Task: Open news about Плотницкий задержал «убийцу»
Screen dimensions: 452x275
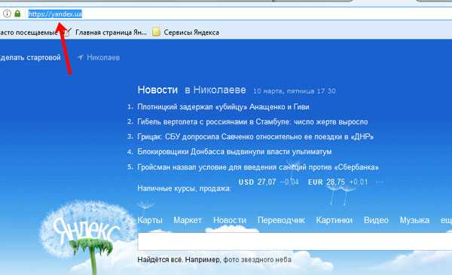Action: [x=223, y=107]
